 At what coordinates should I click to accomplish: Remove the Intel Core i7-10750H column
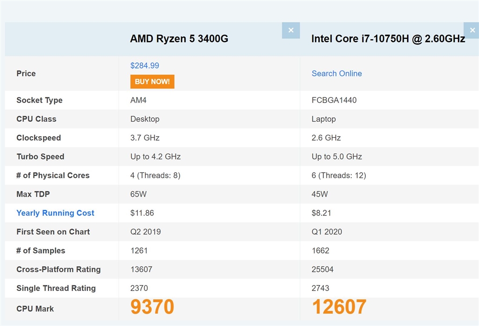coord(471,30)
